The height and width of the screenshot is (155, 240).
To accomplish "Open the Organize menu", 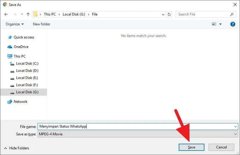I will point(15,24).
